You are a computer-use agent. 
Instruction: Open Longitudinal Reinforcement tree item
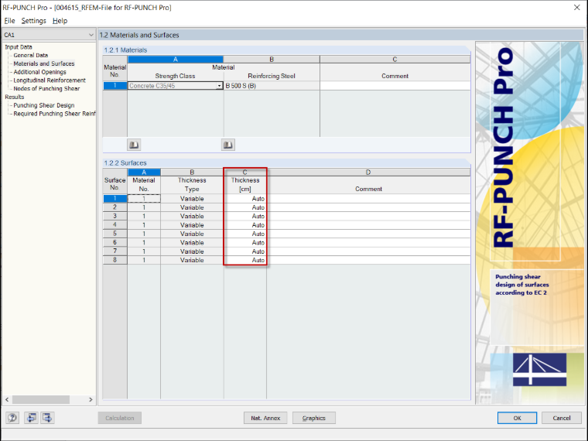coord(50,80)
